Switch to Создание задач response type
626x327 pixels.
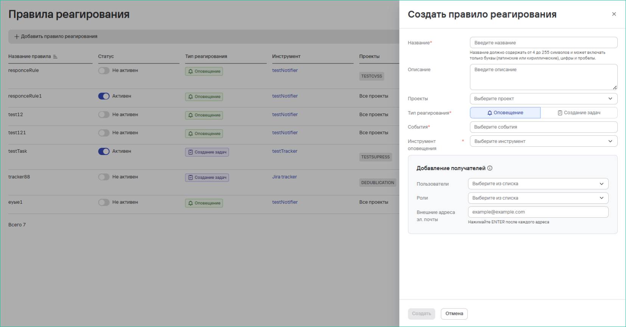point(579,113)
